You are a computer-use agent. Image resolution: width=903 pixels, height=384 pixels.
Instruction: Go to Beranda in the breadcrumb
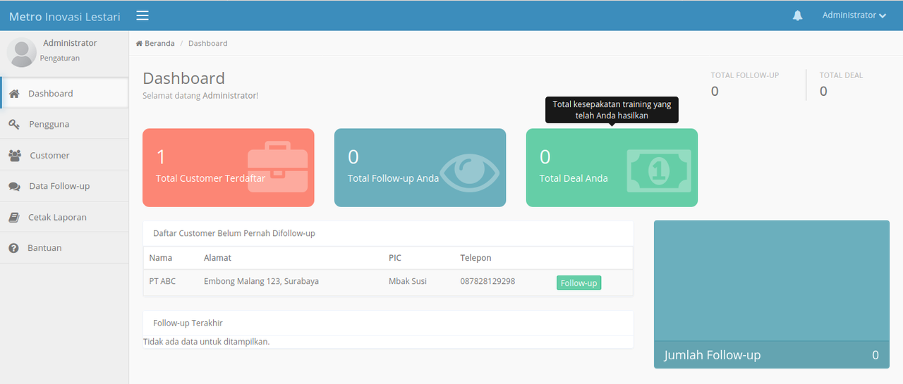tap(159, 43)
